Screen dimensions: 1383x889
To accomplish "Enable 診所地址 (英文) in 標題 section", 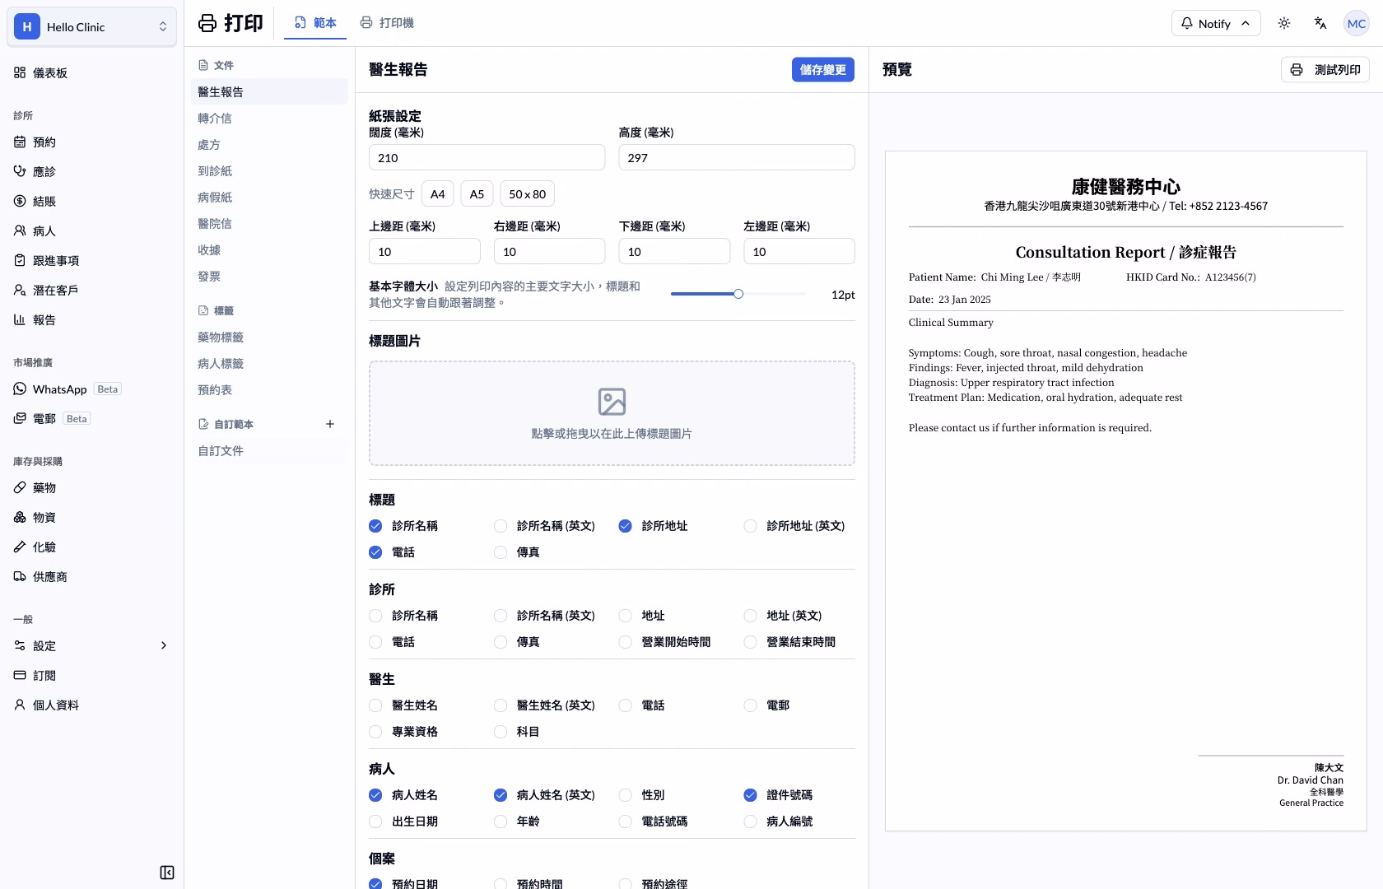I will [750, 526].
